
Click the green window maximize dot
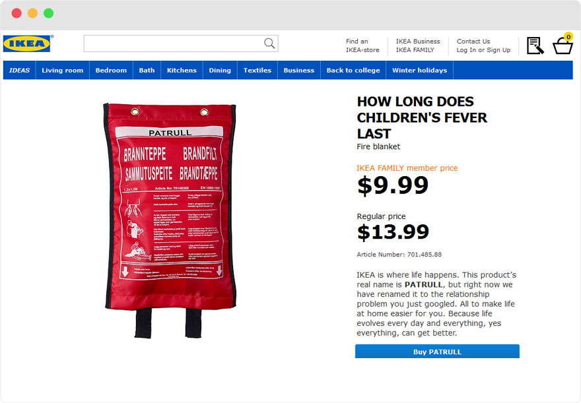[x=49, y=13]
